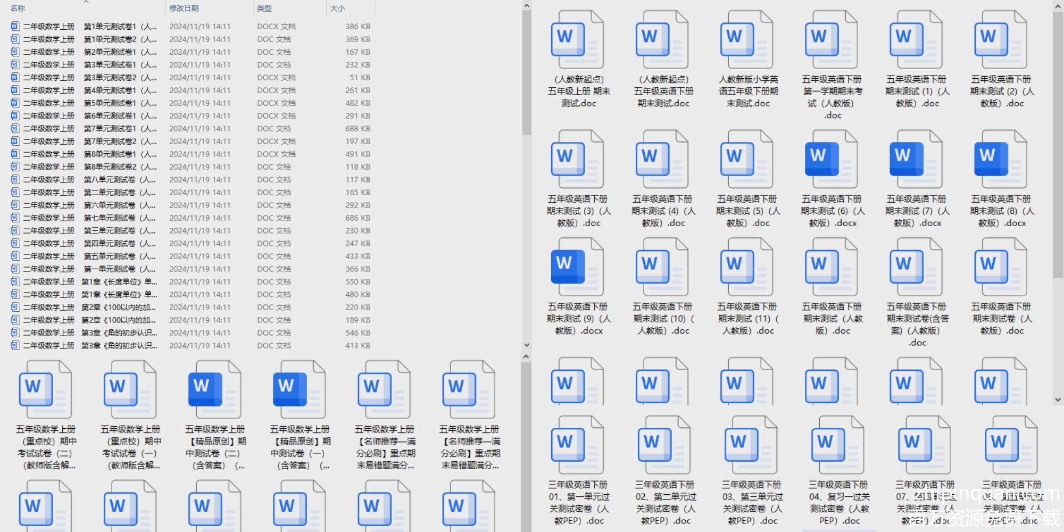Screen dimensions: 1064x532
Task: Click the 第7单元测试卷1 file name
Action: tap(90, 128)
